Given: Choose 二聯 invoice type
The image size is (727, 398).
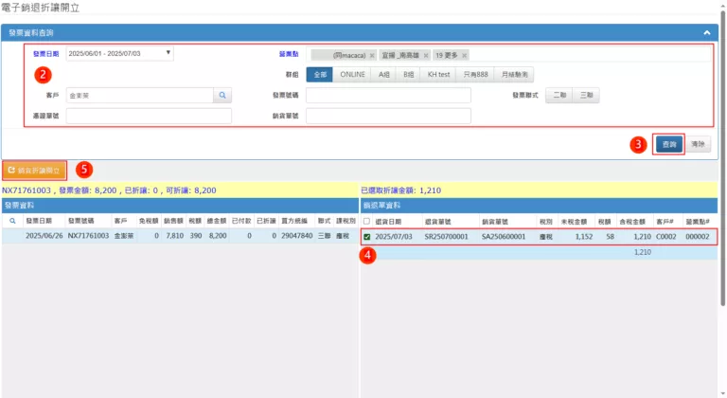Looking at the screenshot, I should (x=559, y=96).
